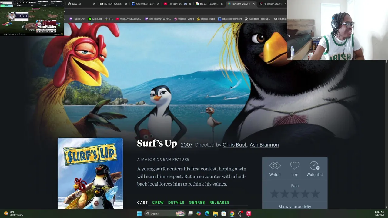This screenshot has height=218, width=388.
Task: Launch Copilot from the taskbar
Action: tap(199, 213)
